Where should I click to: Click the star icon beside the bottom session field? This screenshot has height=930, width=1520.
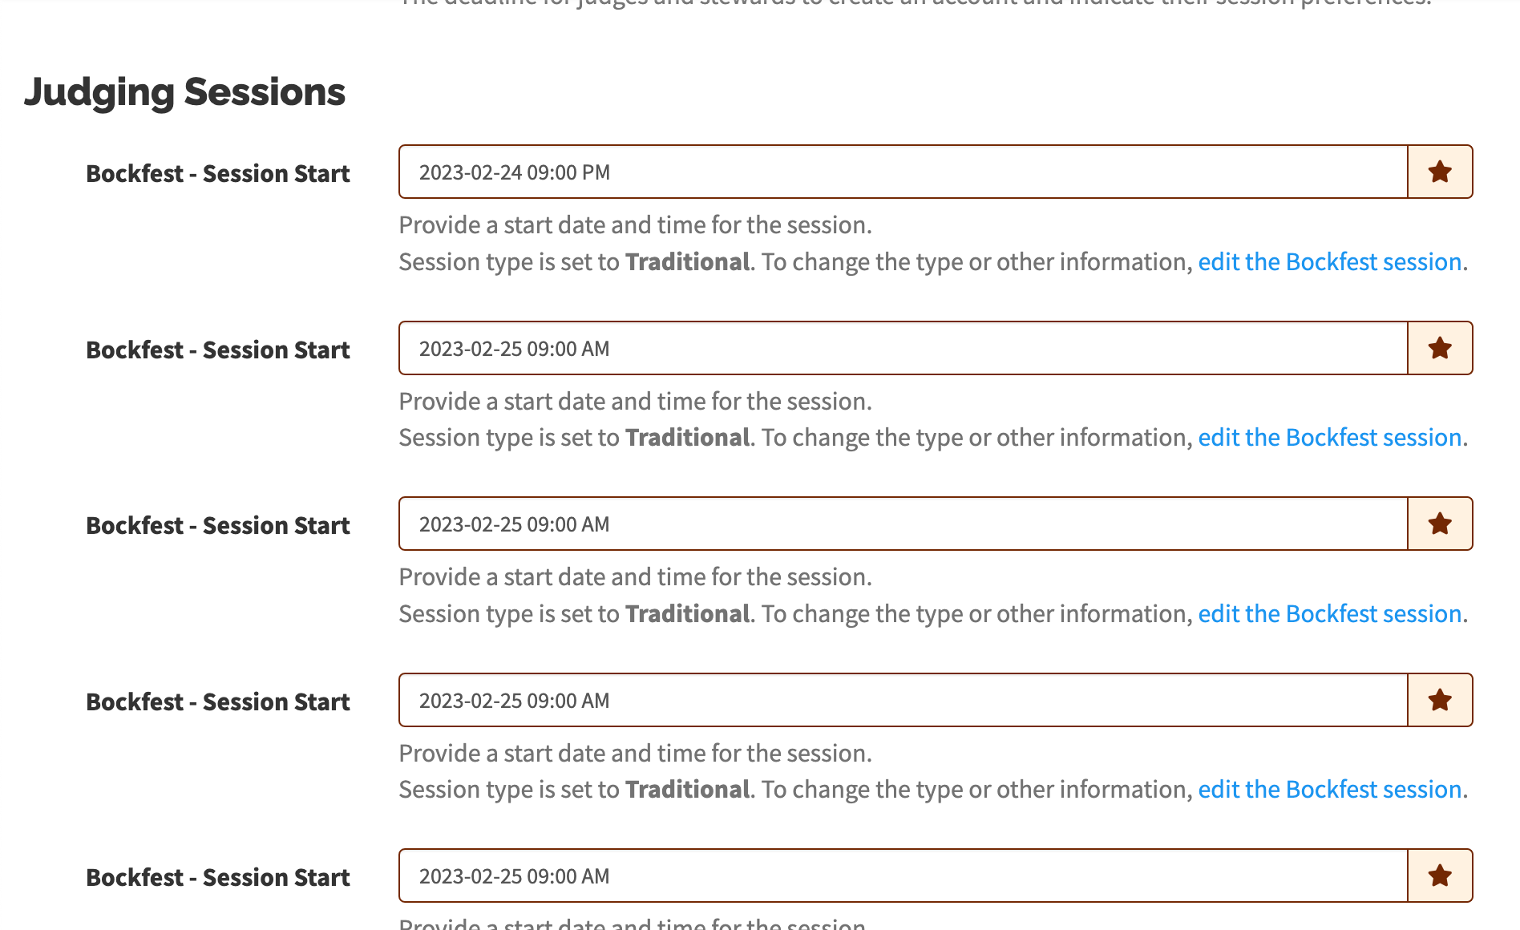(1440, 875)
